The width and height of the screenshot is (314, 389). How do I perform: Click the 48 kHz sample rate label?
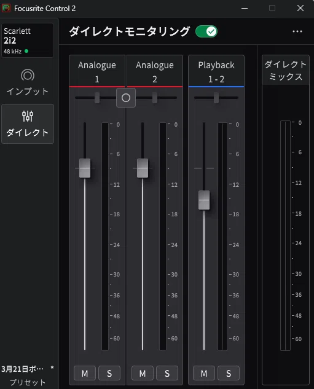[x=13, y=52]
